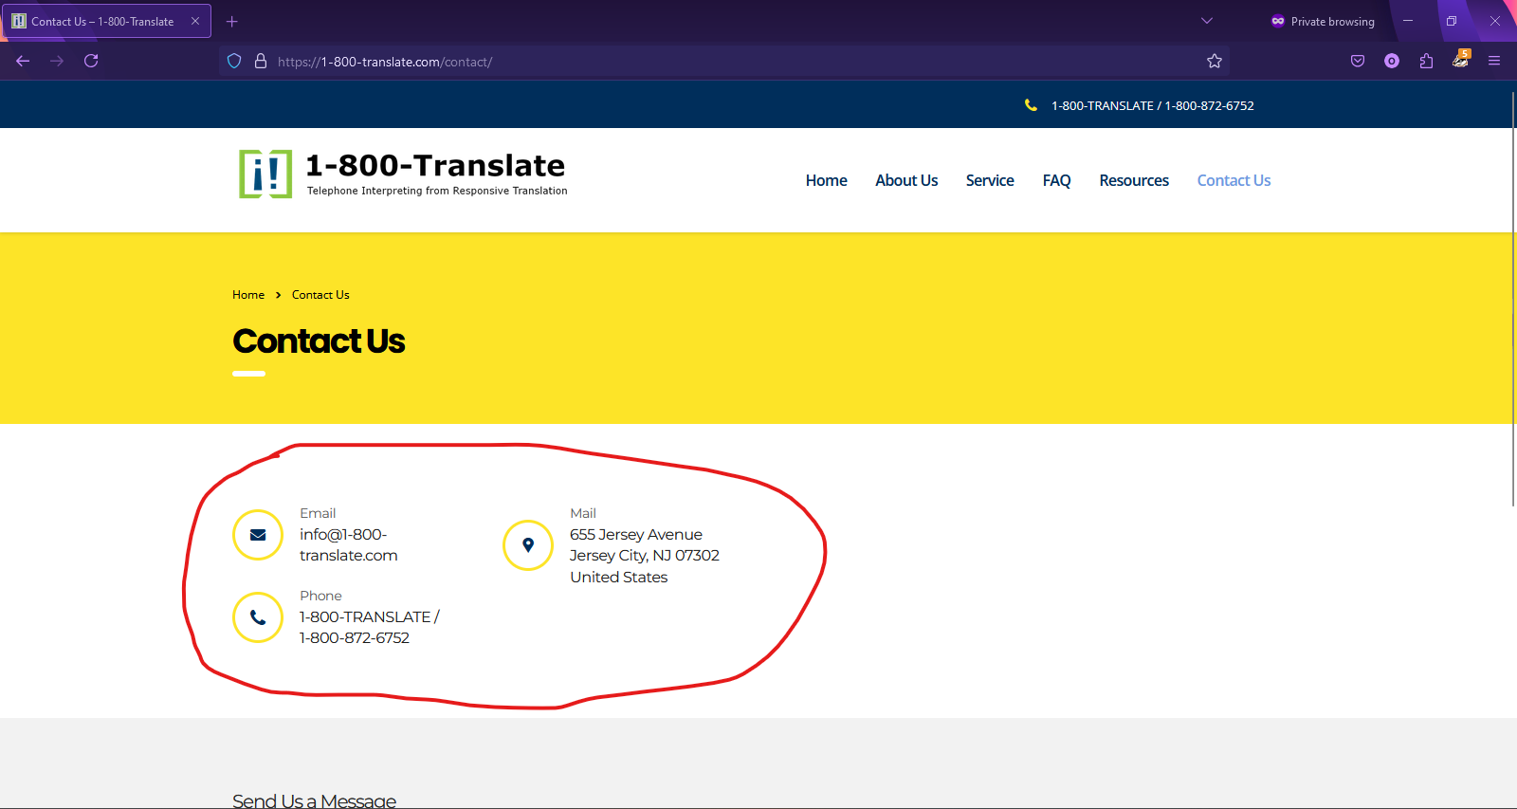
Task: Close the Contact Us browser tab
Action: point(195,21)
